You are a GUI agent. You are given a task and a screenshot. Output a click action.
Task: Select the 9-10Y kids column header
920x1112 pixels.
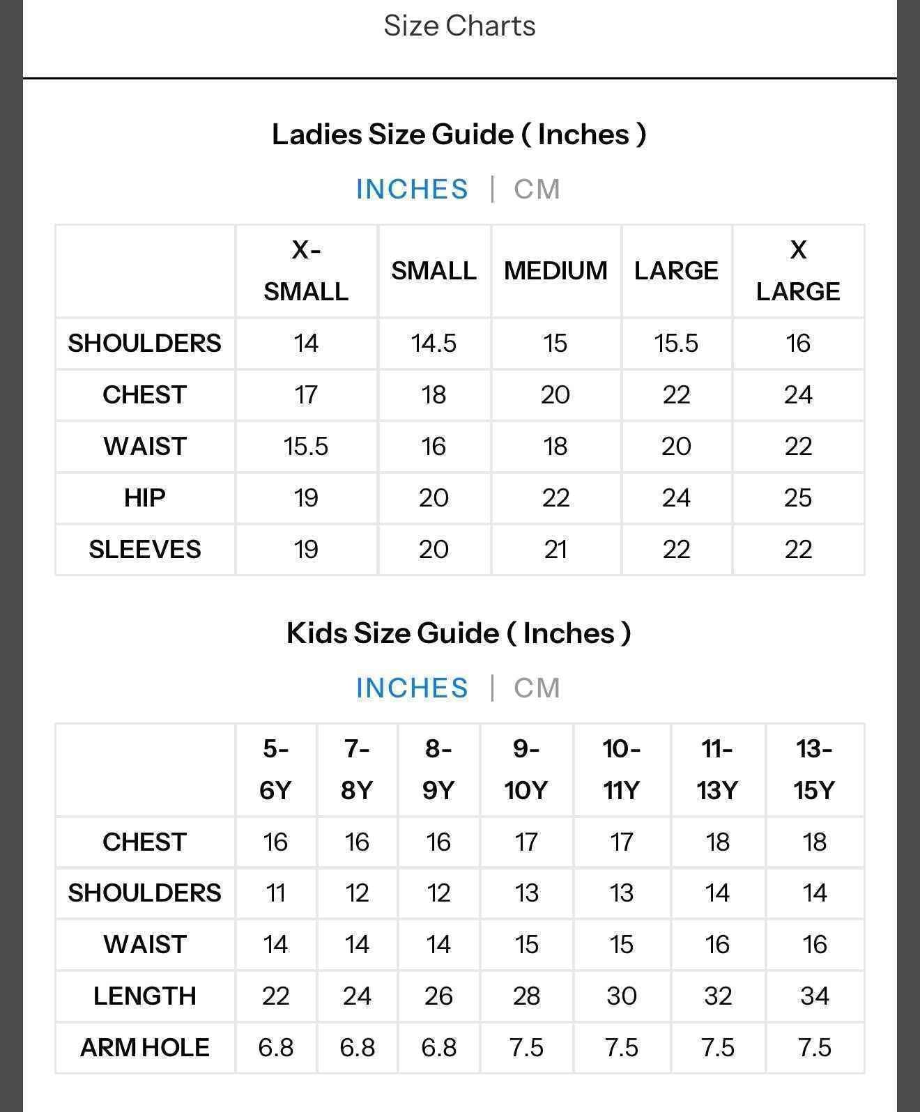[x=526, y=770]
